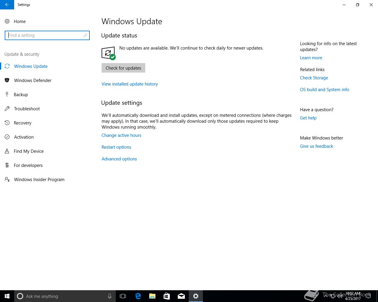Click the For developers tools icon
The height and width of the screenshot is (302, 378).
click(7, 165)
